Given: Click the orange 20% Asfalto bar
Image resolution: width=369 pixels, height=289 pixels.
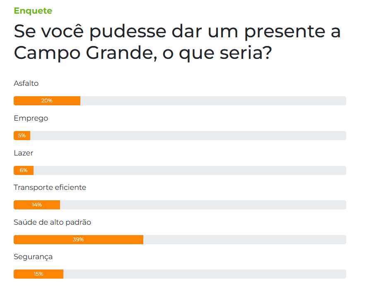Looking at the screenshot, I should pyautogui.click(x=47, y=101).
